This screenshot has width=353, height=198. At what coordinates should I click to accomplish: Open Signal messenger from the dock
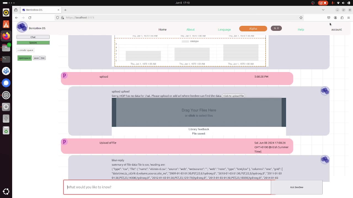(x=6, y=83)
